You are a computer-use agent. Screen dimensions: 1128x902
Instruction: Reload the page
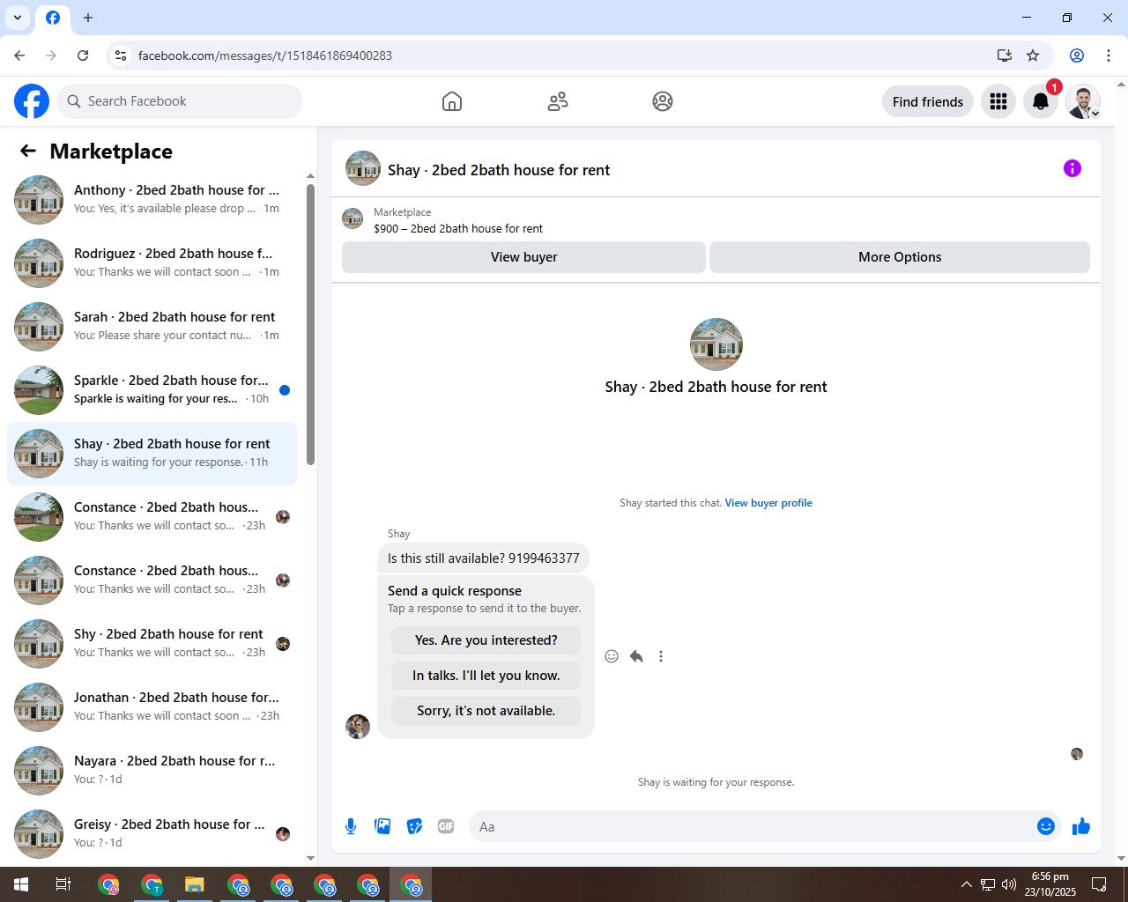83,55
